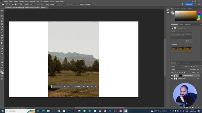Select the Type tool
Viewport: 202px width, 113px height.
coord(2,54)
